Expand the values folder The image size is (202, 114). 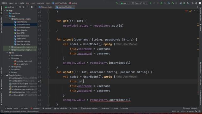pos(9,70)
